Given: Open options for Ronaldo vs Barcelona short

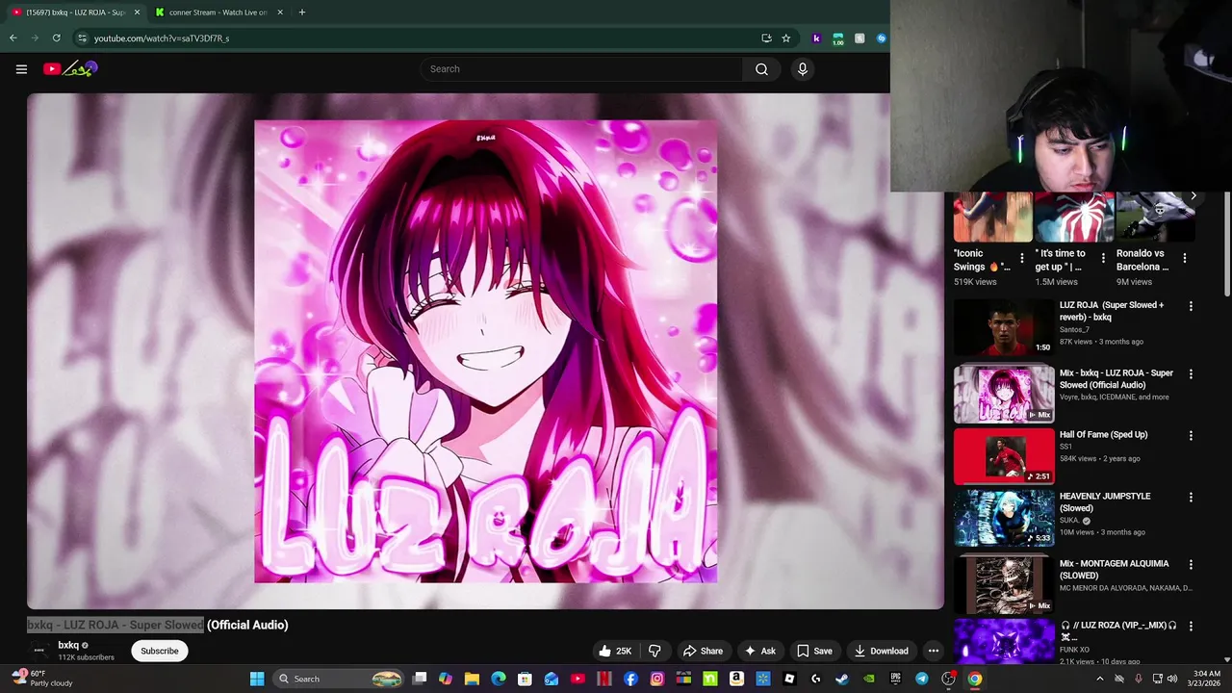Looking at the screenshot, I should (1185, 259).
